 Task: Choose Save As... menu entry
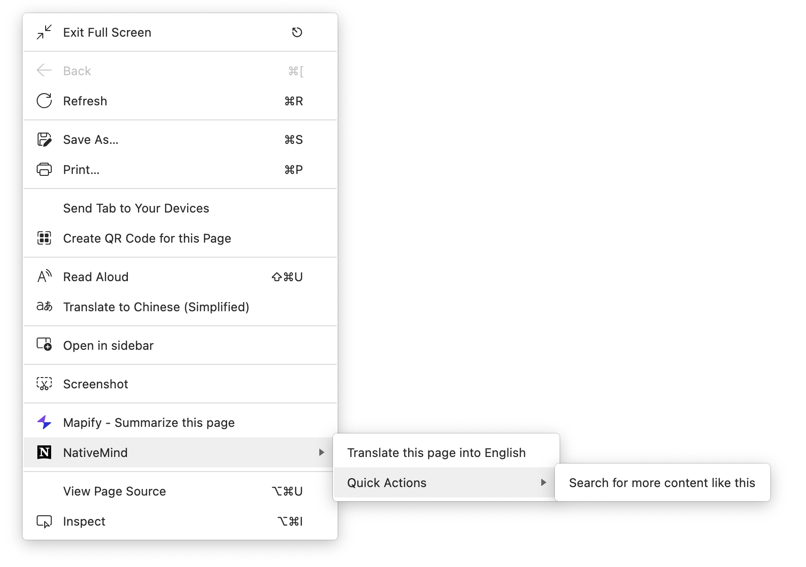pyautogui.click(x=180, y=140)
